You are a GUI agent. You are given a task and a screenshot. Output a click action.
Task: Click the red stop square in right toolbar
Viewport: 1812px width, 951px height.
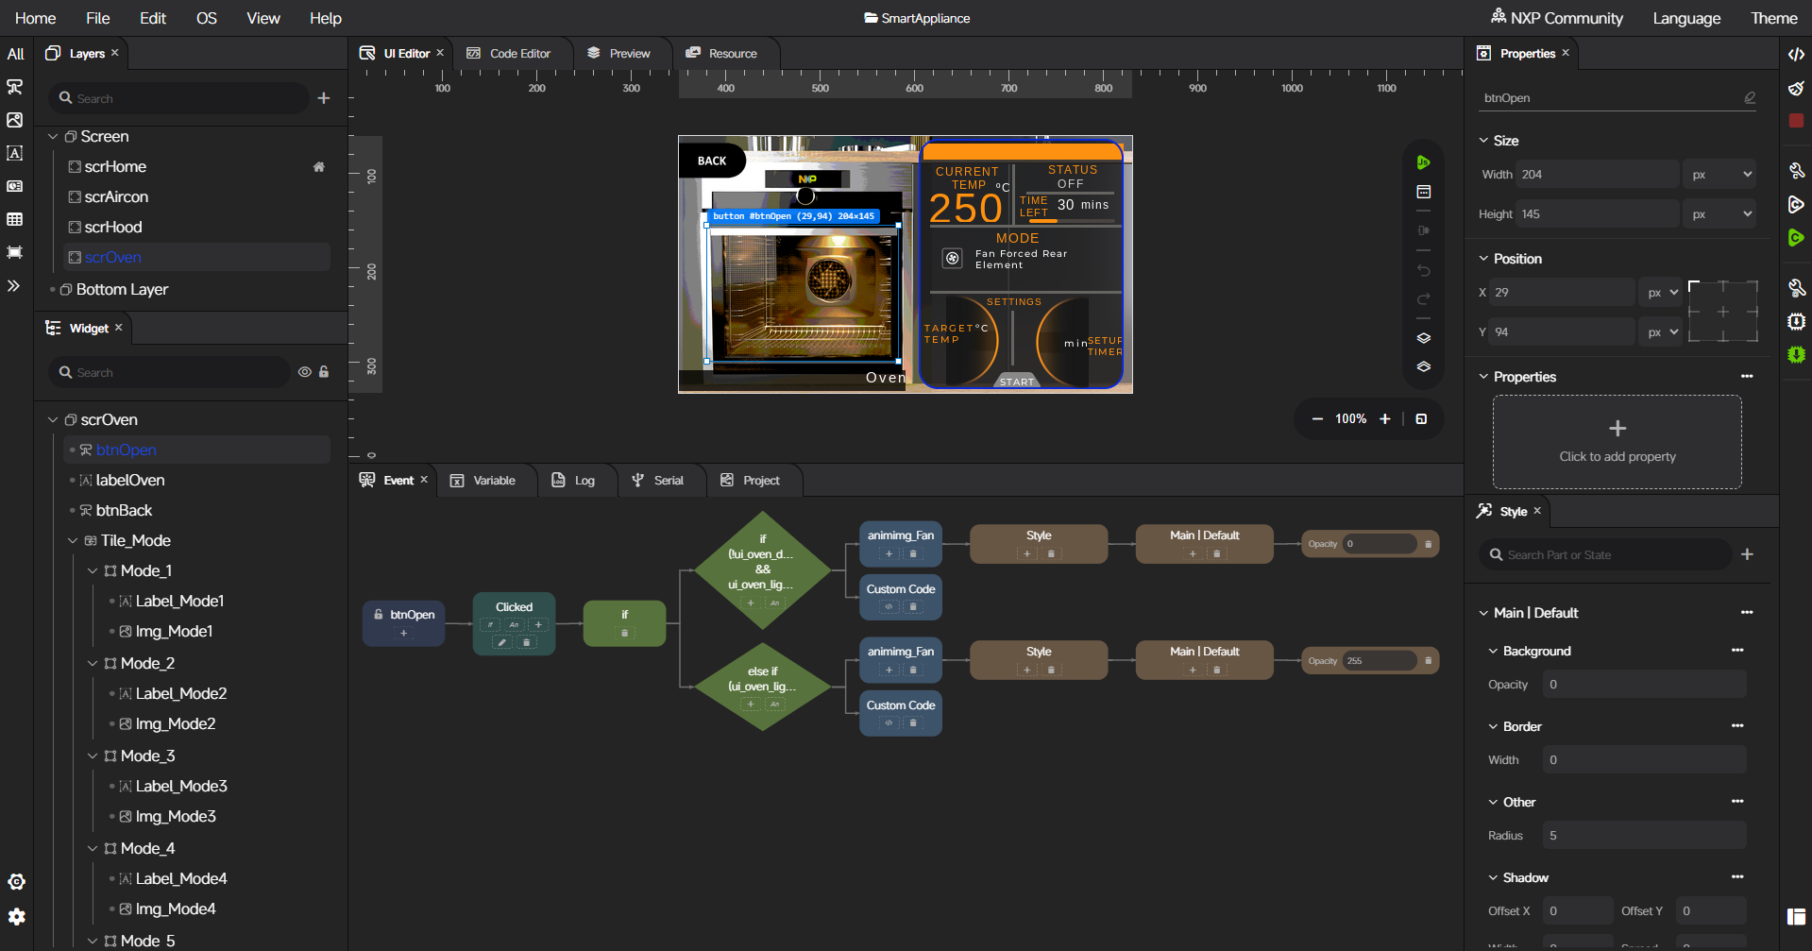pos(1796,121)
